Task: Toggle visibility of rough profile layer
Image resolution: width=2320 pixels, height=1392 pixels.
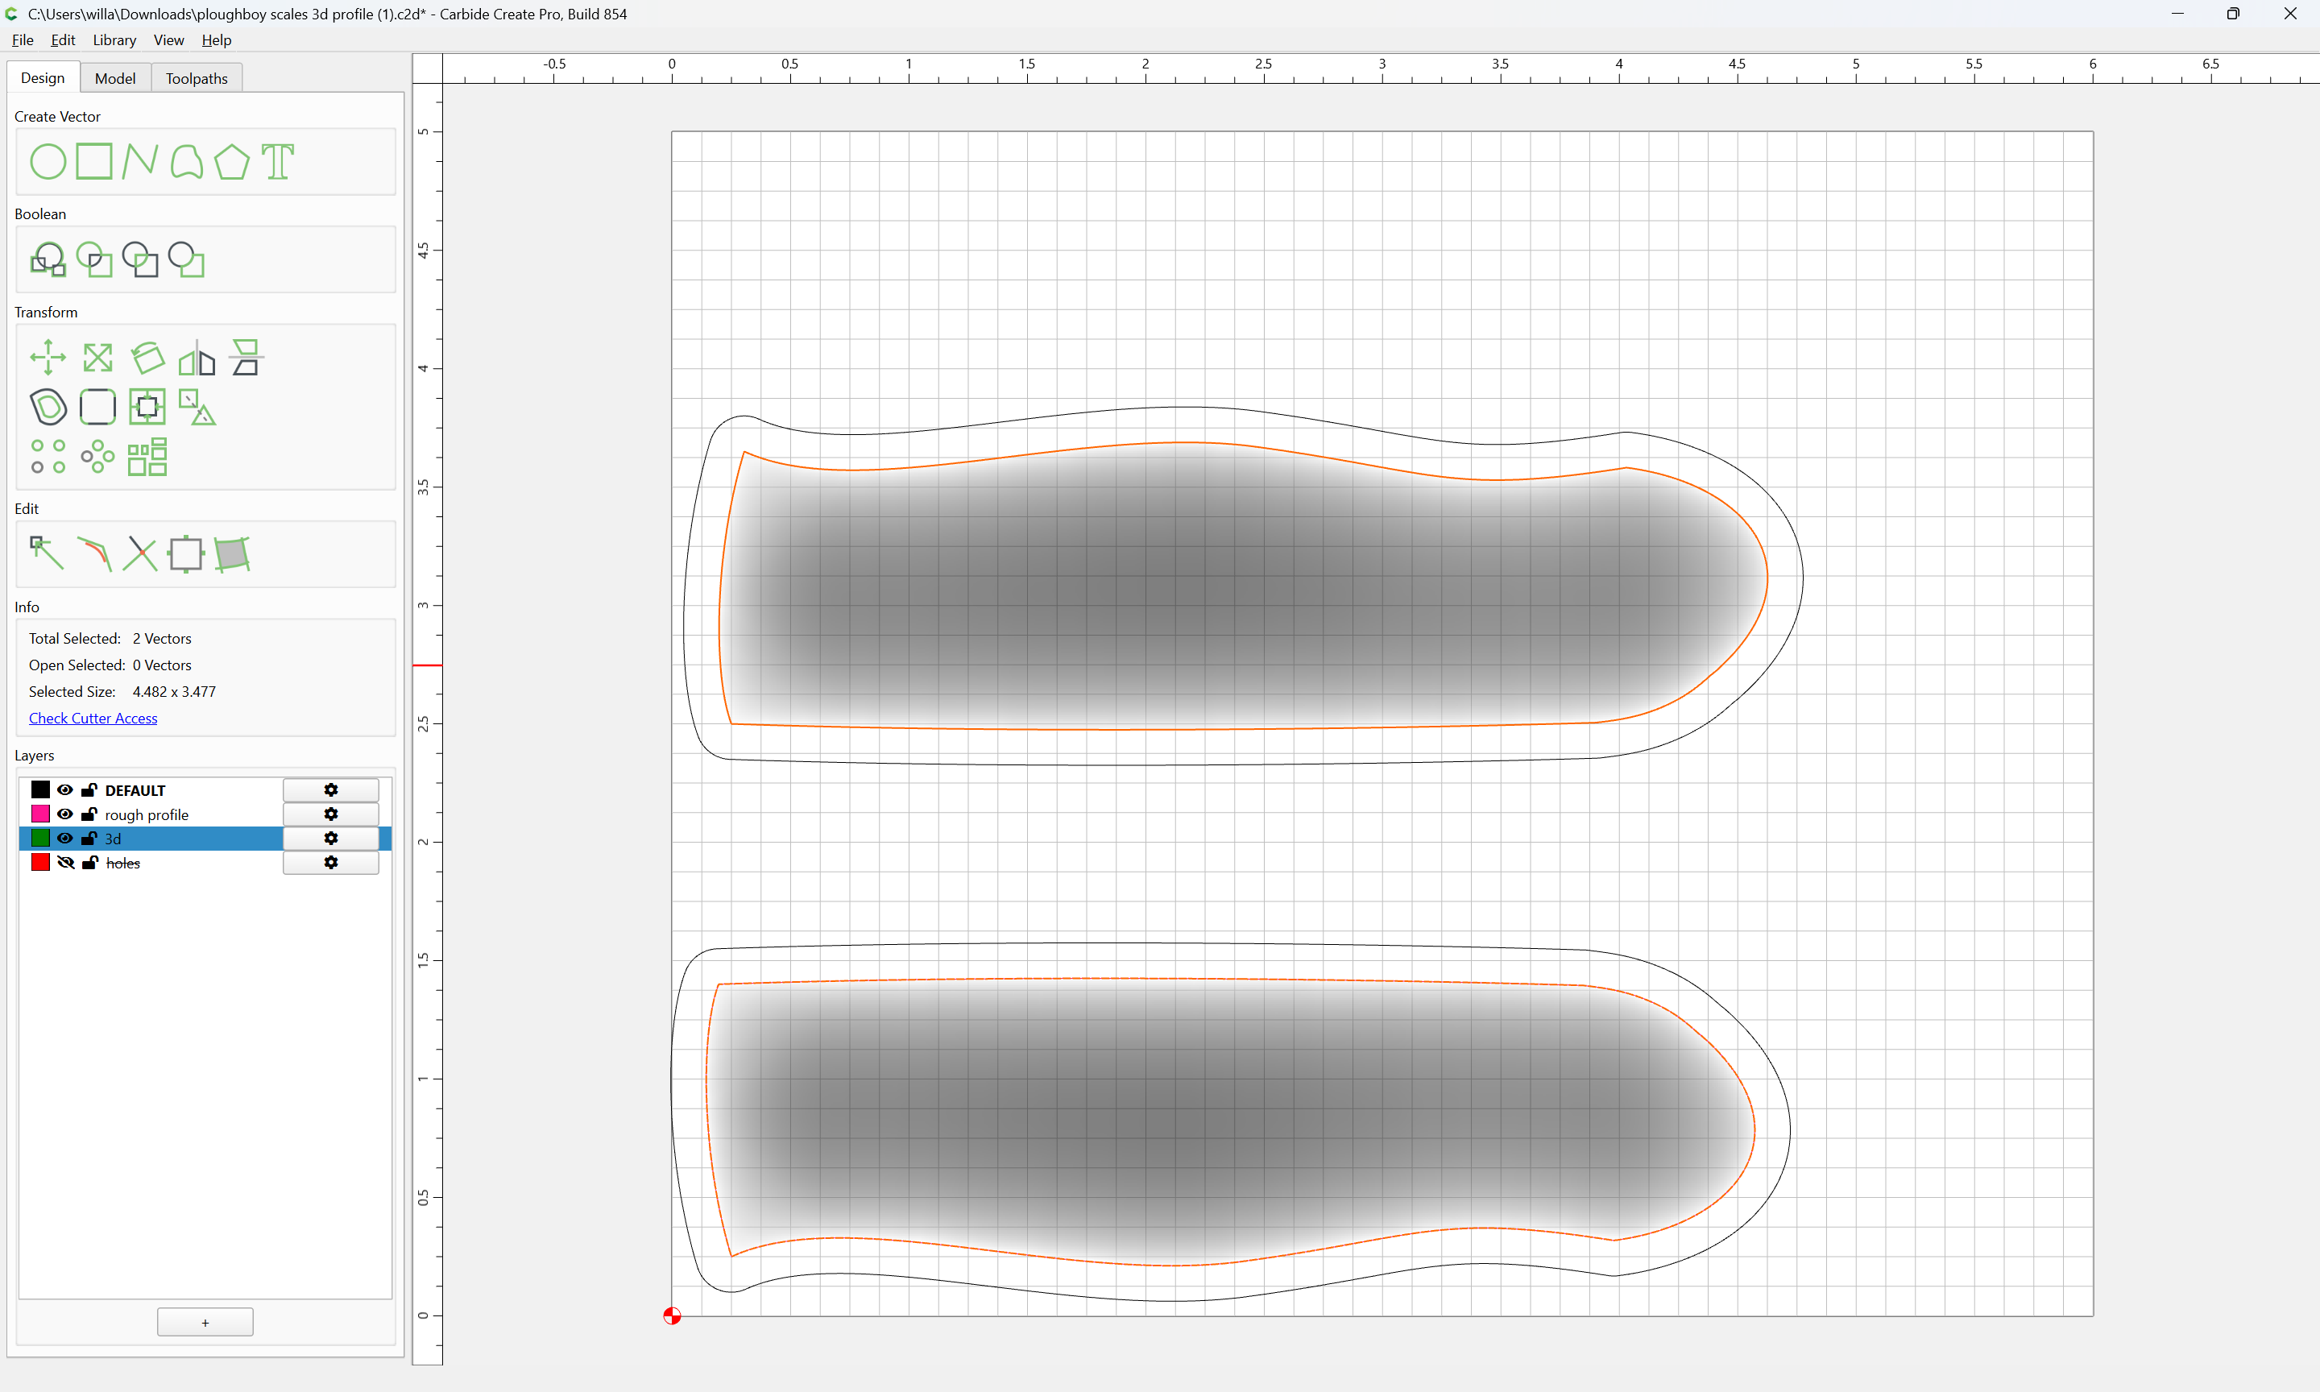Action: [x=64, y=814]
